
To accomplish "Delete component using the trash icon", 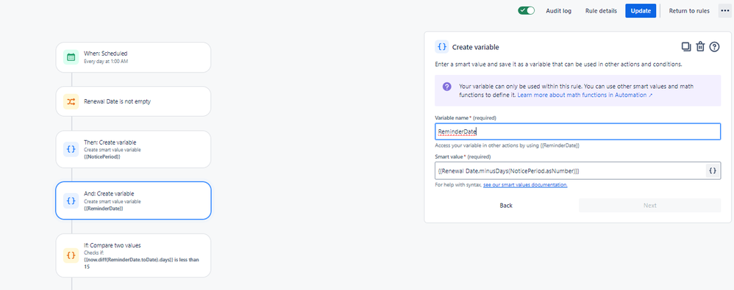I will [700, 47].
